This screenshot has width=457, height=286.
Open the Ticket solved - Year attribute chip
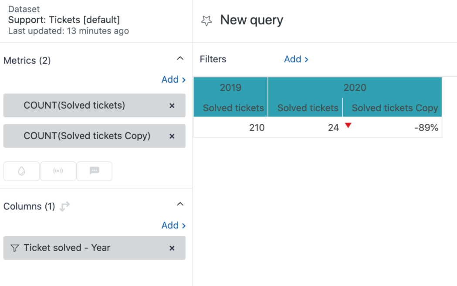pos(67,248)
